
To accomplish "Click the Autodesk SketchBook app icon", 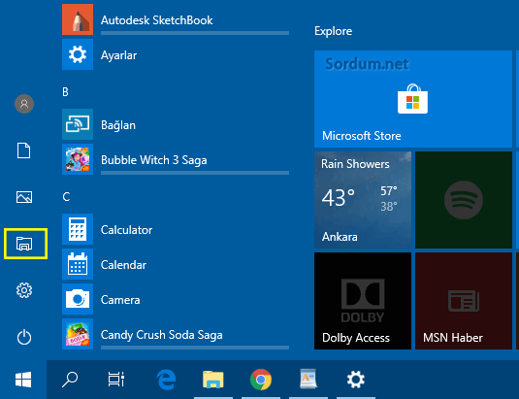I will pyautogui.click(x=78, y=19).
